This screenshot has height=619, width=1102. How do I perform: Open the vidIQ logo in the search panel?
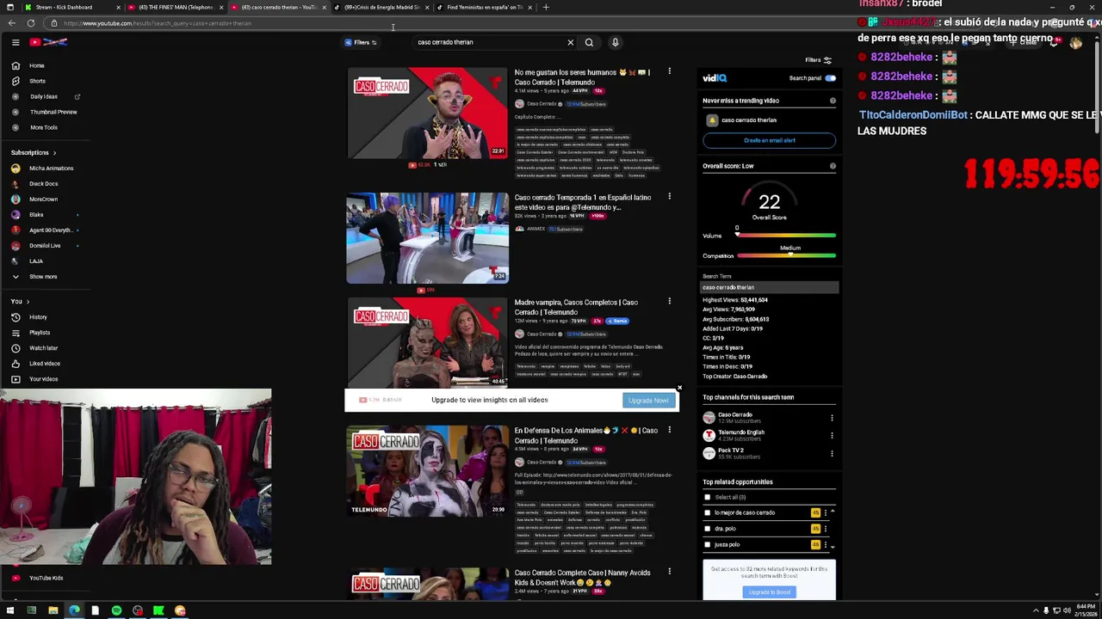coord(715,78)
